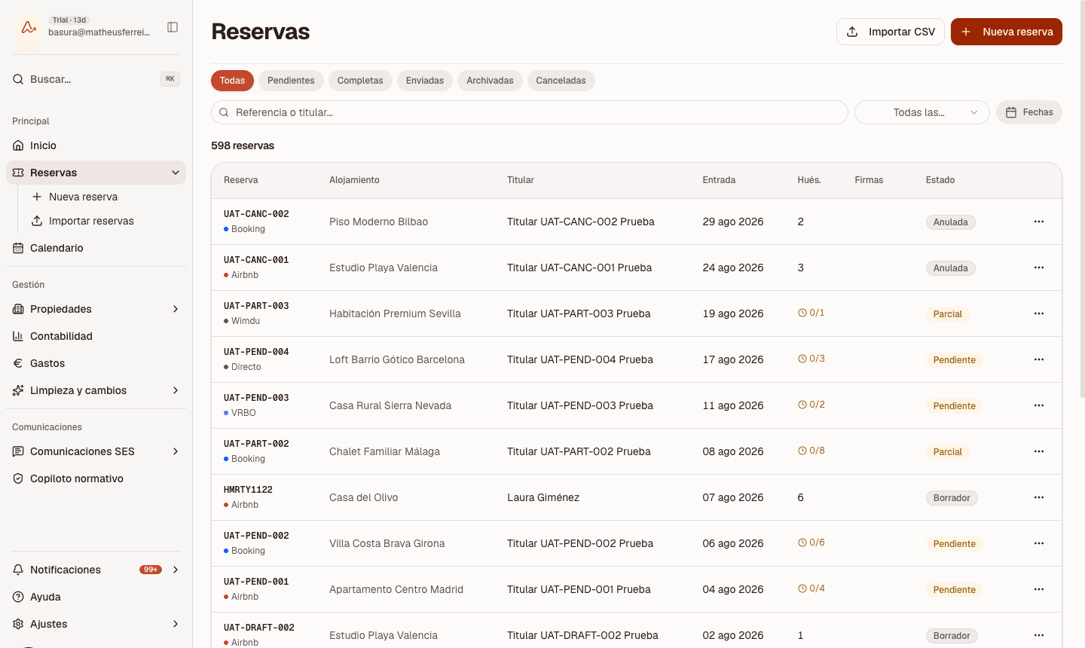Click the Calendario calendar icon
This screenshot has width=1085, height=648.
(18, 248)
